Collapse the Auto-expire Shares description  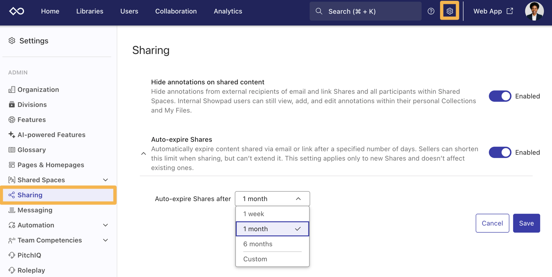143,153
